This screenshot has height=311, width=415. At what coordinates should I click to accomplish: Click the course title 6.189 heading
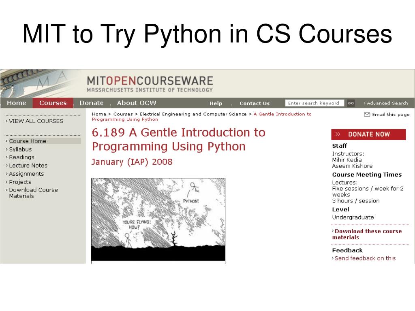point(178,139)
